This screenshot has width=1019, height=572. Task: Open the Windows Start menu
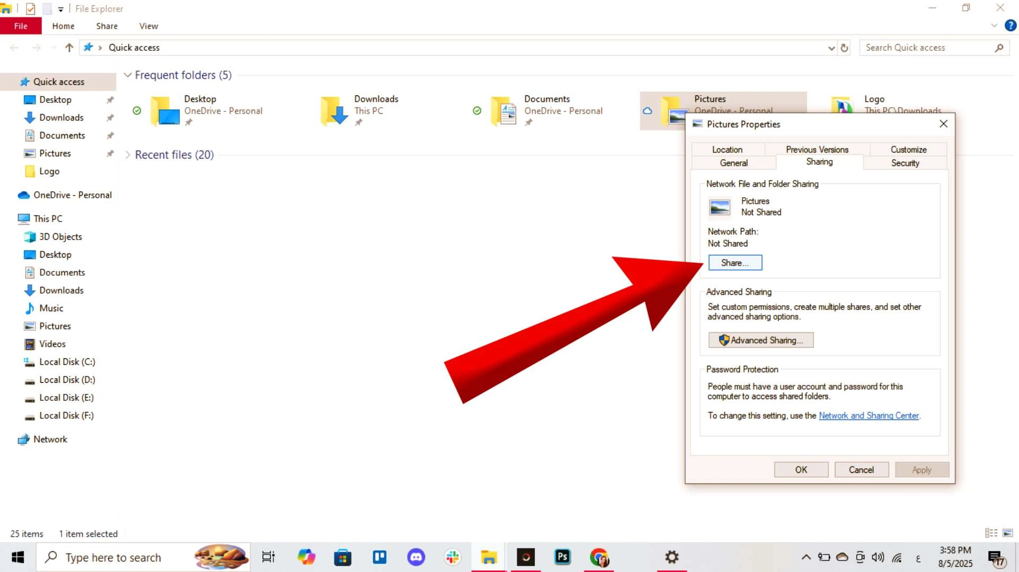click(x=18, y=557)
